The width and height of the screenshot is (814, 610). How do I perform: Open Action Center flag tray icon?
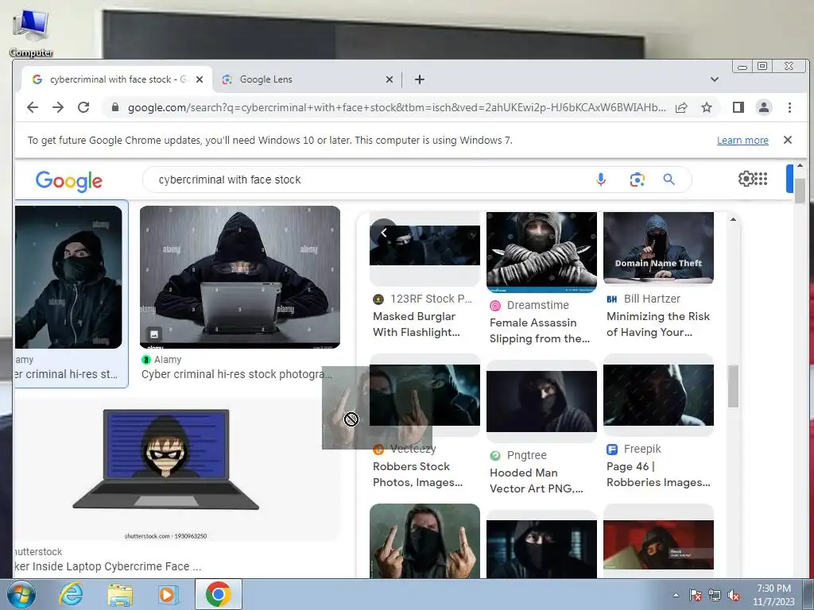(696, 596)
